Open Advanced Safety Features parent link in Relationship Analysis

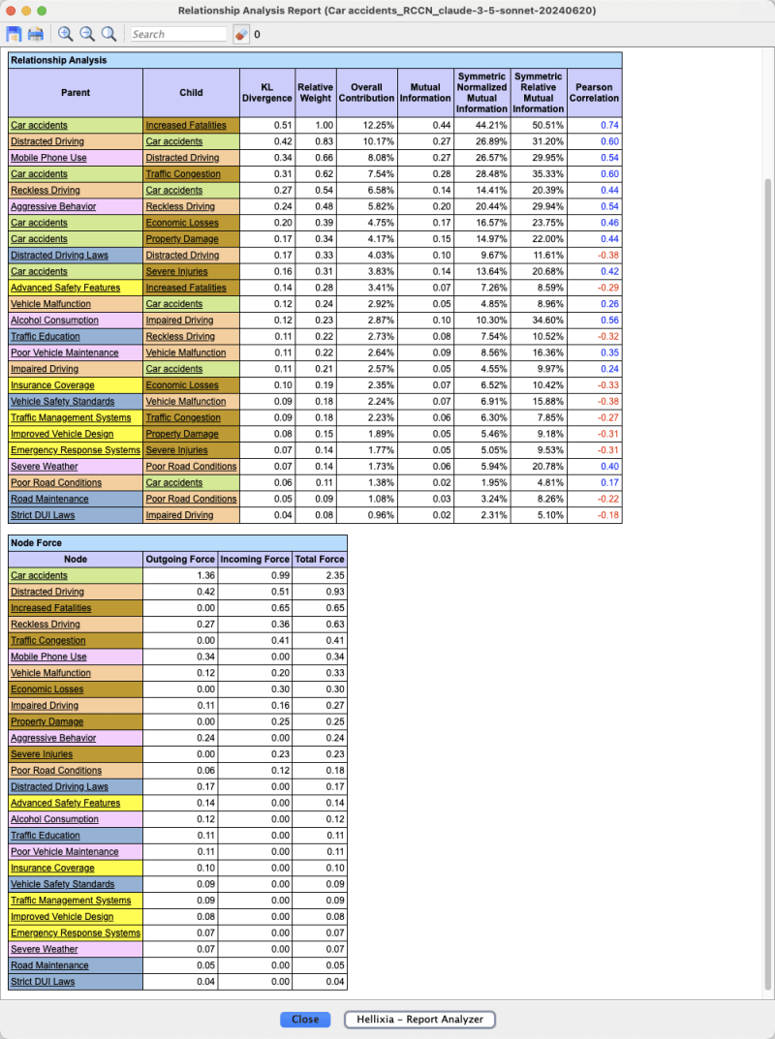(65, 288)
